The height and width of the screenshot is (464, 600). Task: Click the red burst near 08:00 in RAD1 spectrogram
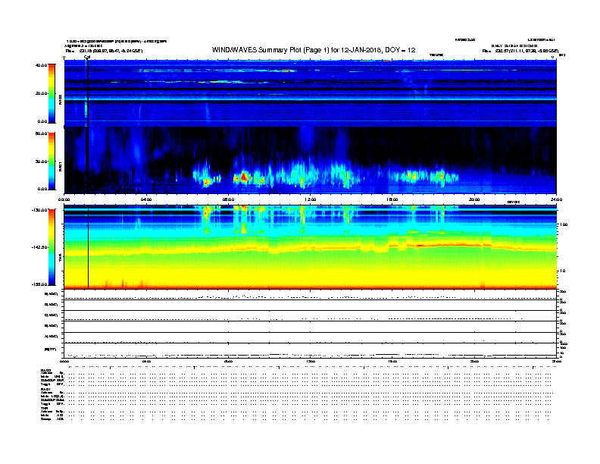pos(242,178)
